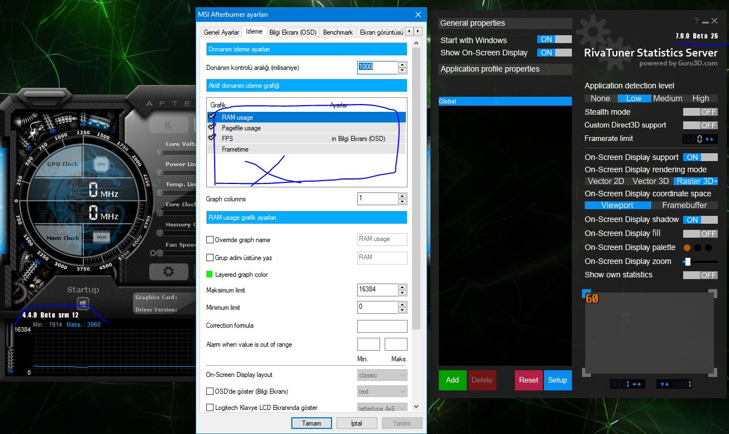The width and height of the screenshot is (729, 434).
Task: Set detection level to Medium
Action: coord(668,98)
